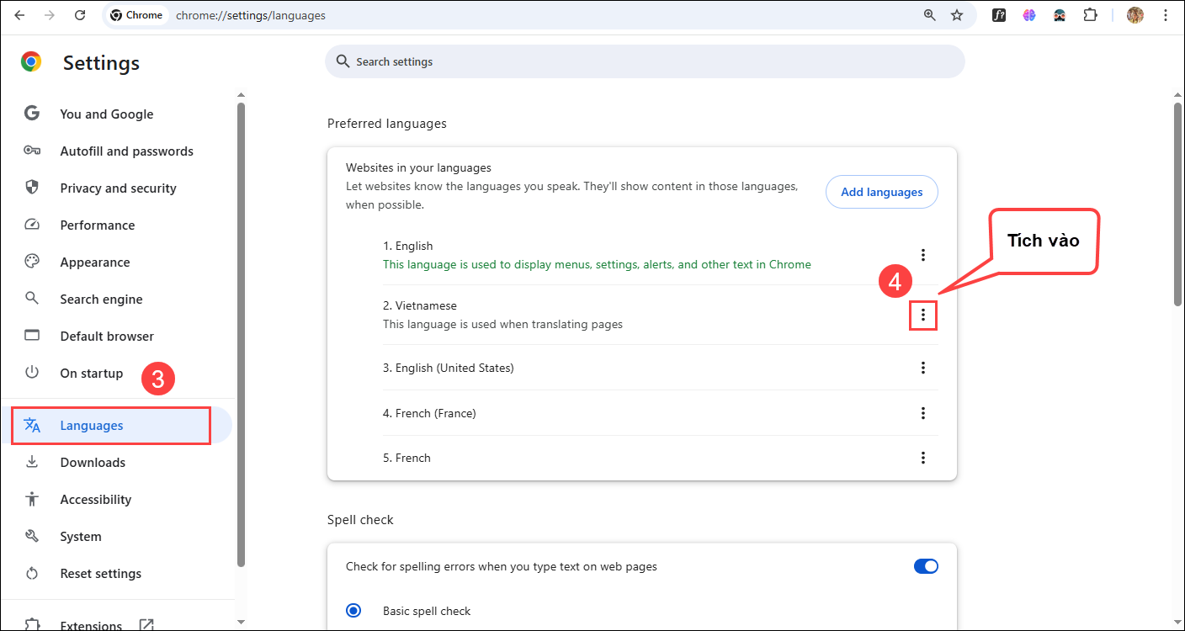Open more actions for English language
The height and width of the screenshot is (631, 1185).
[923, 255]
